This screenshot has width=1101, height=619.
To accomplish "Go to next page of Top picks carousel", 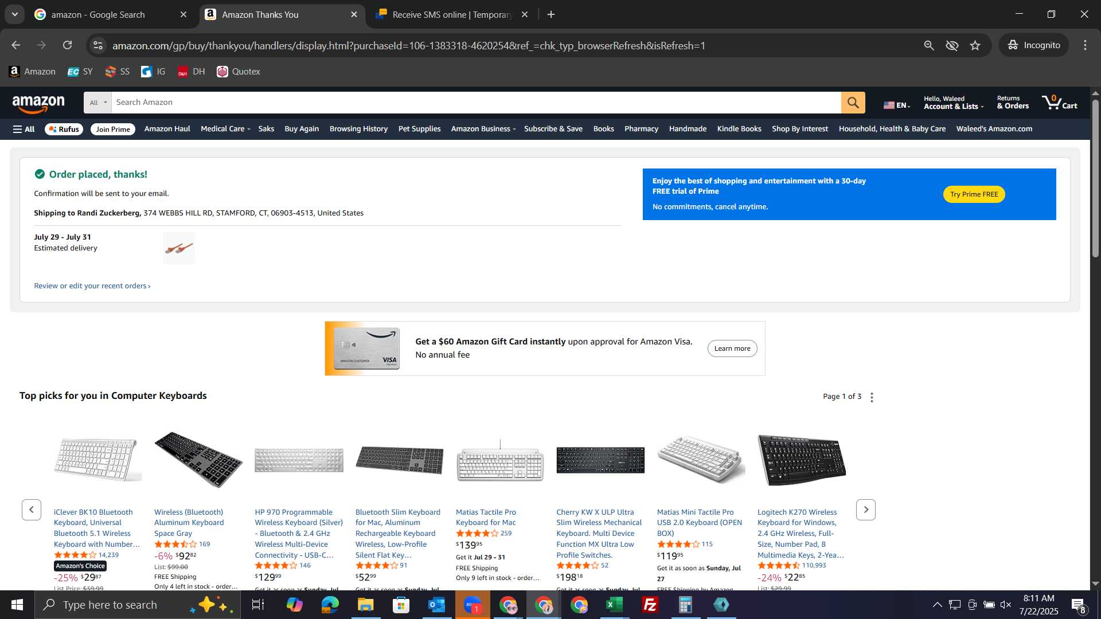I will click(x=865, y=510).
